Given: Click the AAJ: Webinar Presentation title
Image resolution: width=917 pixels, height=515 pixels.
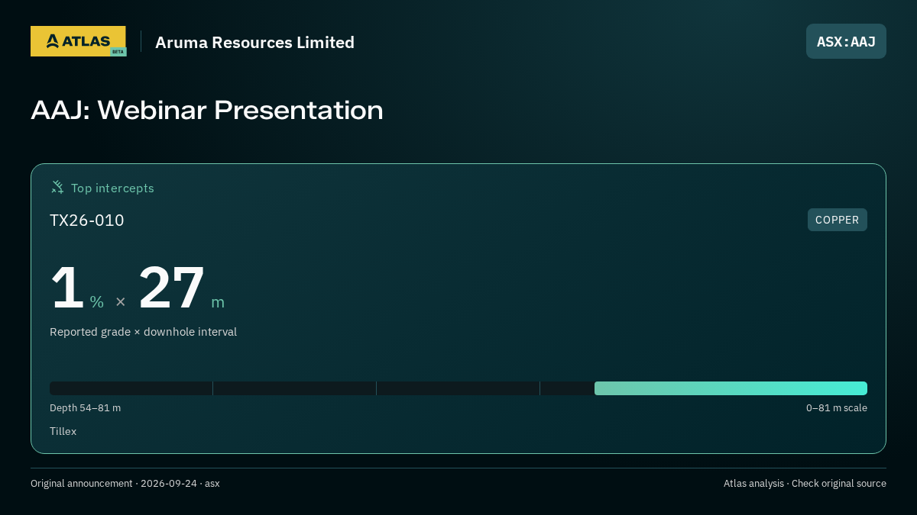Looking at the screenshot, I should click(207, 110).
